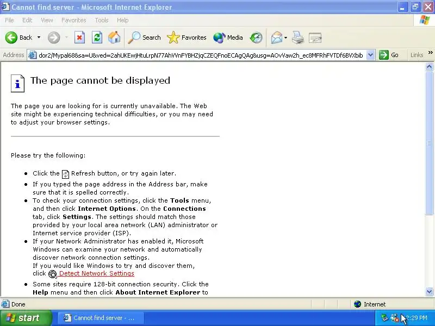Open the Tools menu

[x=102, y=20]
